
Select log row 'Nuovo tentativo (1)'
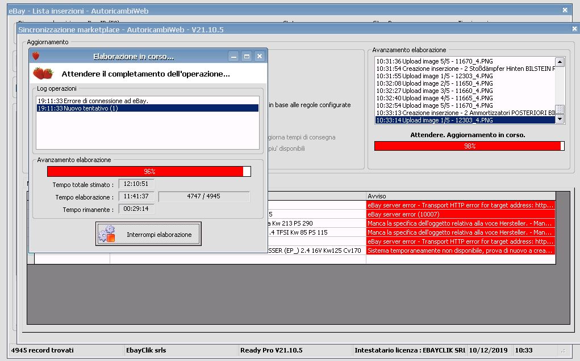click(148, 108)
